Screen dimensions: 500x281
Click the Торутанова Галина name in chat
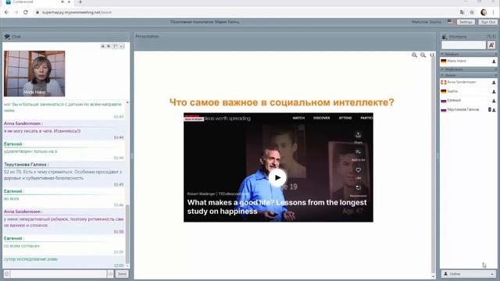click(25, 165)
